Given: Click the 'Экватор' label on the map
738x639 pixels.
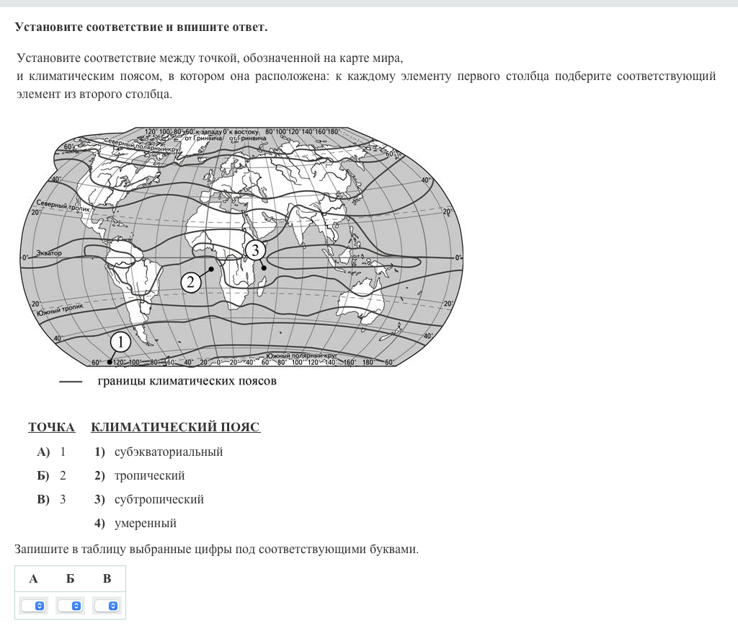Looking at the screenshot, I should click(x=49, y=254).
